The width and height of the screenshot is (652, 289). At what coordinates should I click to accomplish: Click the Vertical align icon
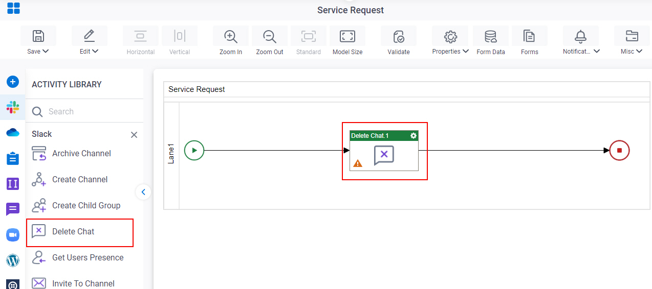180,36
